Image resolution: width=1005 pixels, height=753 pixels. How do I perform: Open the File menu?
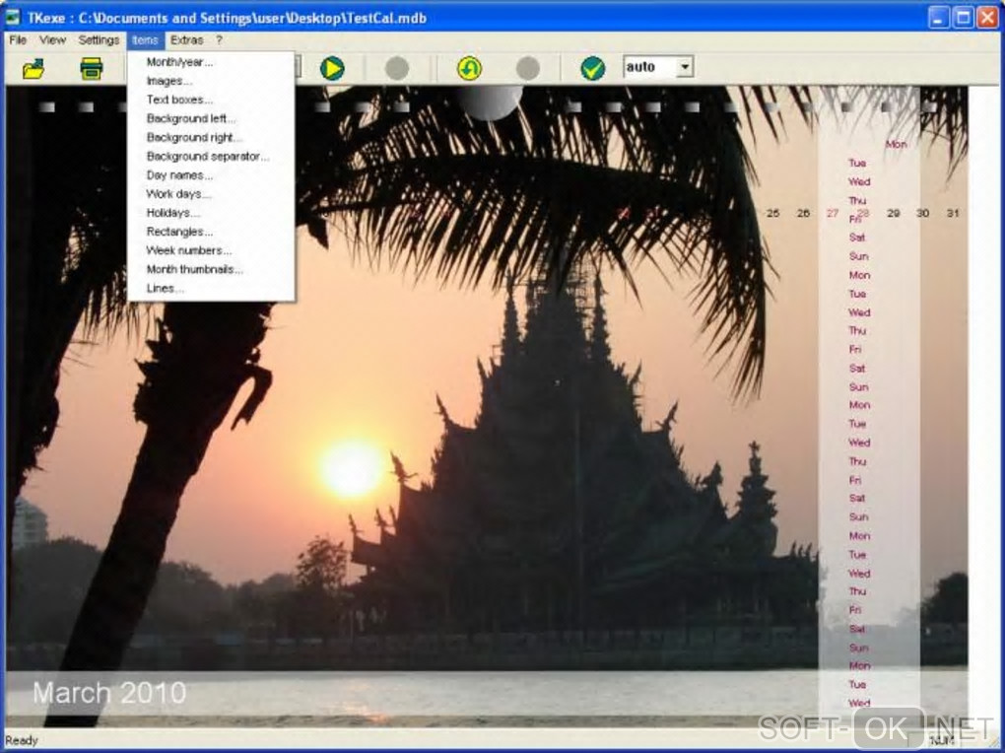(18, 39)
